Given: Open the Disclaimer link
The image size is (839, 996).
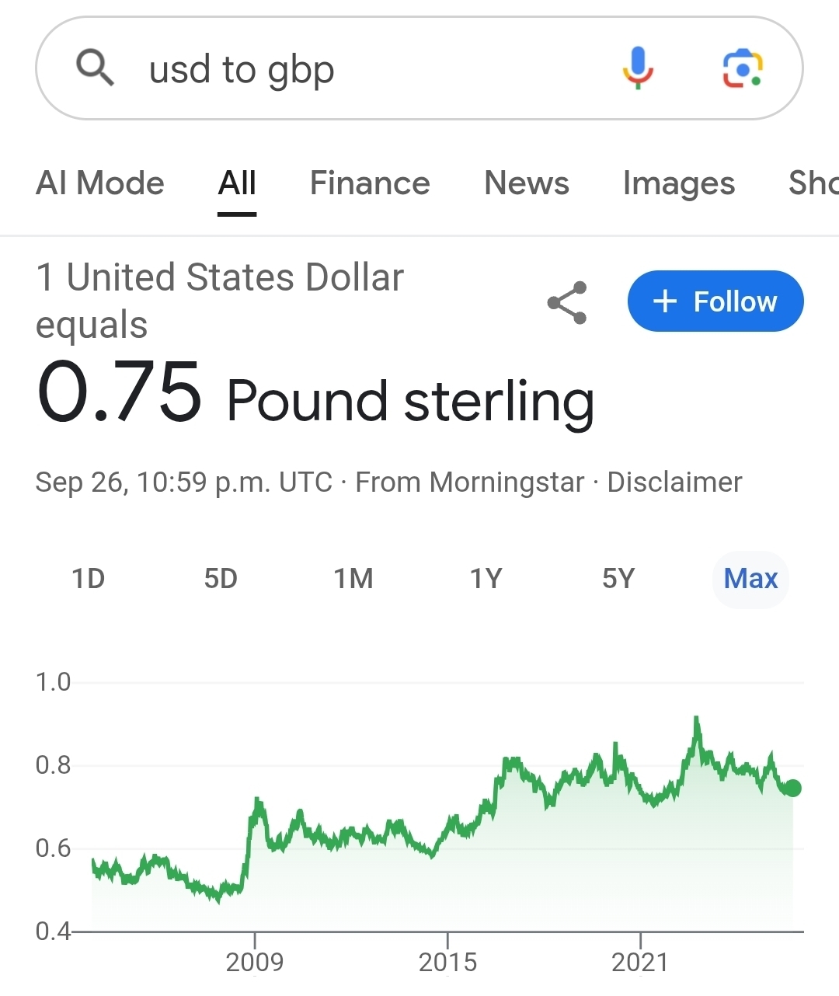Looking at the screenshot, I should coord(674,482).
